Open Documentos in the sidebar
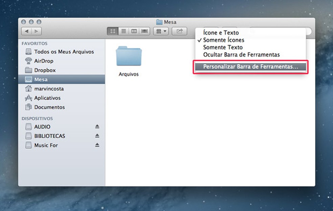This screenshot has width=333, height=211. (62, 107)
